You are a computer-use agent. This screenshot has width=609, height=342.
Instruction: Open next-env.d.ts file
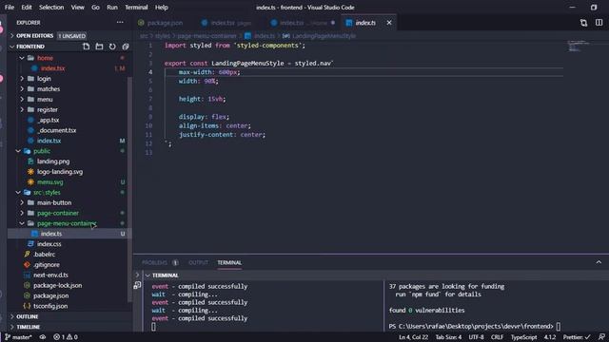click(x=50, y=275)
